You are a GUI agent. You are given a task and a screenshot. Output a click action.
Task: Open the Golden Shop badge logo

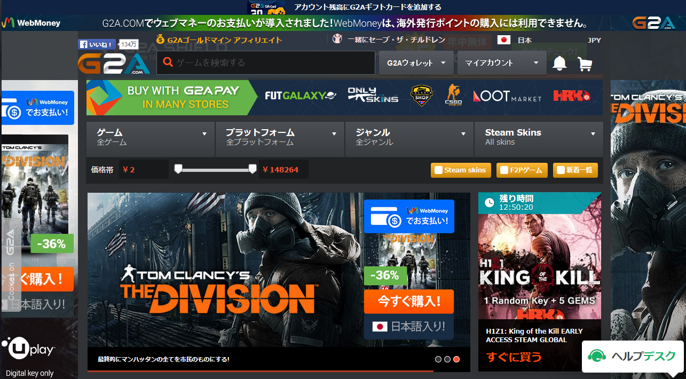pos(421,96)
